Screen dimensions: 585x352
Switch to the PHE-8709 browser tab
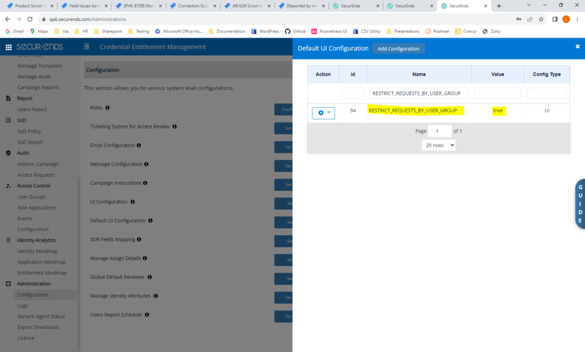[x=138, y=6]
